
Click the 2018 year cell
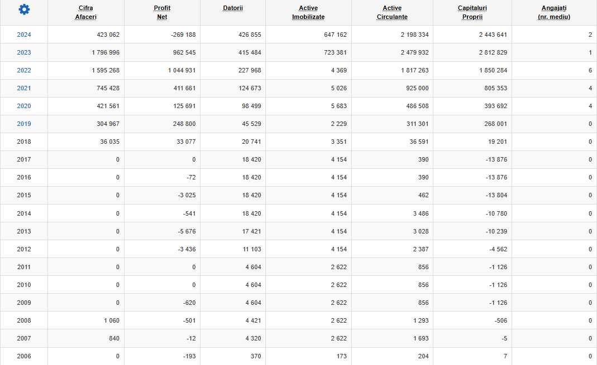coord(24,142)
